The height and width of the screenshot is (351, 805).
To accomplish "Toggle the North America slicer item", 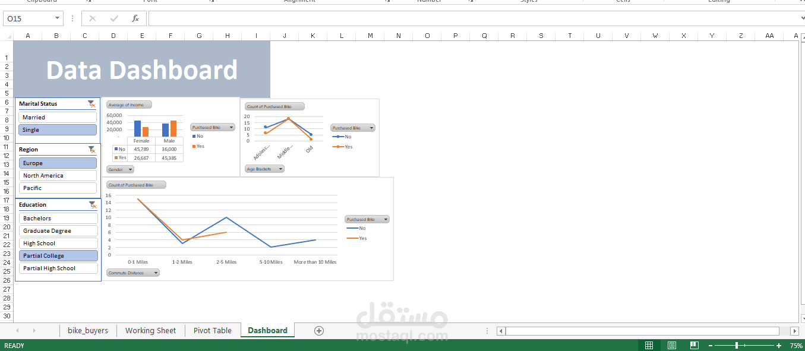I will (x=58, y=176).
